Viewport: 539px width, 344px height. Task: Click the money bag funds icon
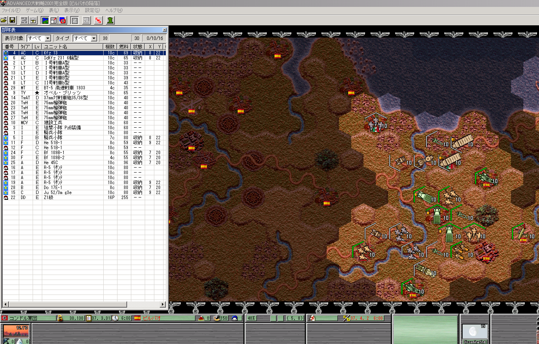(60, 318)
